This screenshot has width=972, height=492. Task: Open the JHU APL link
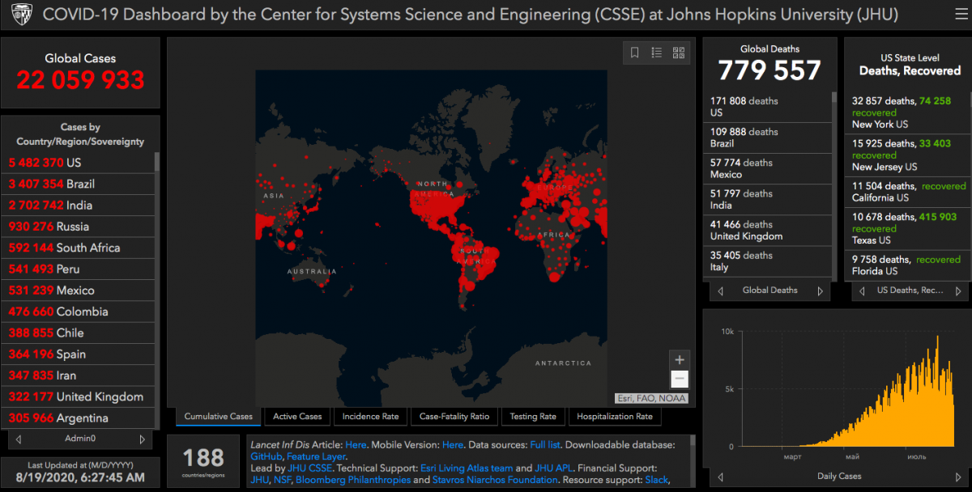[555, 468]
